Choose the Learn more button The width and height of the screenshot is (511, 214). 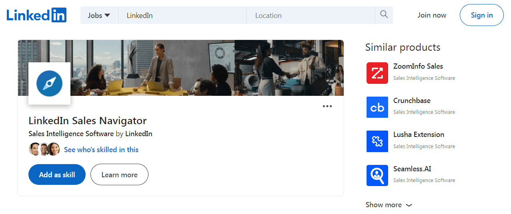pos(119,174)
